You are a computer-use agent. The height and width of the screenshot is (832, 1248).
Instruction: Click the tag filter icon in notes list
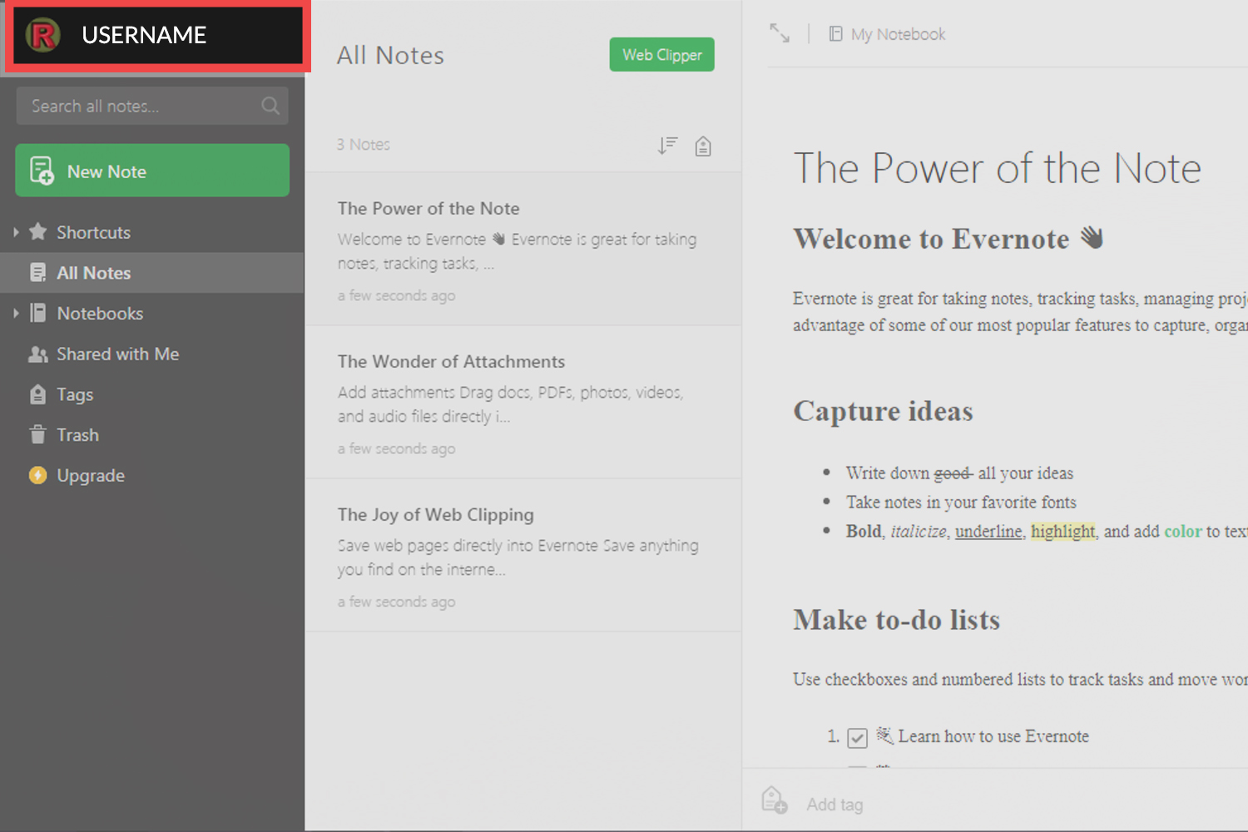coord(703,146)
